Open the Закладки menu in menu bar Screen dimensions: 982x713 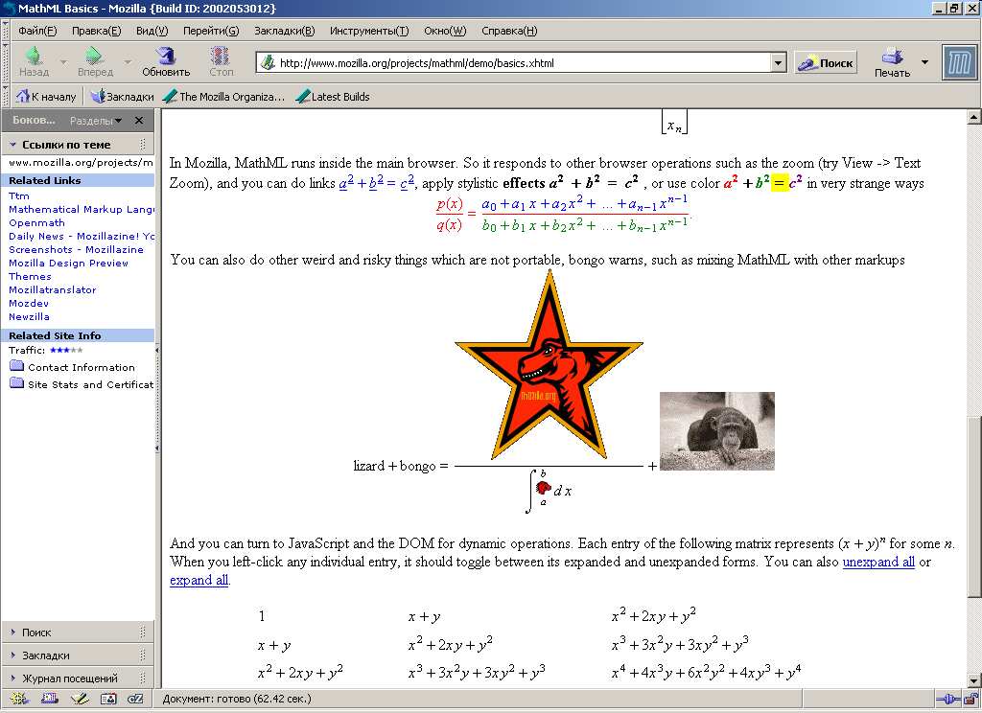click(284, 31)
